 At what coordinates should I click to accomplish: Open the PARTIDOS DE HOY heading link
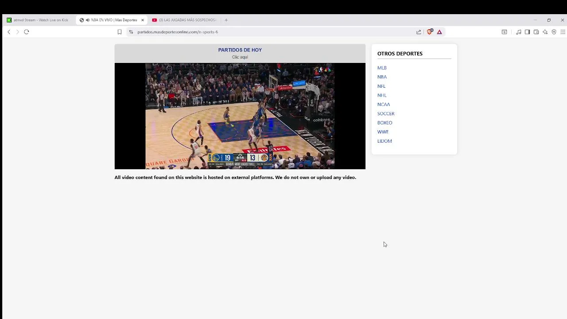coord(240,50)
